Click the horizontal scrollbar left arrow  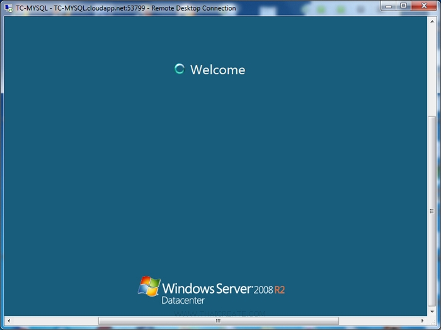coord(9,321)
